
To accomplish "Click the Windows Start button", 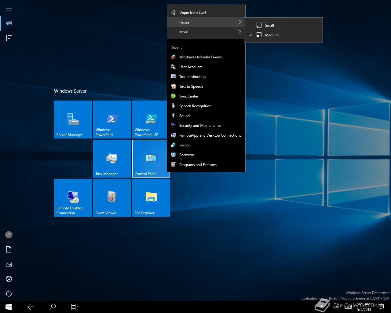I will pyautogui.click(x=9, y=307).
